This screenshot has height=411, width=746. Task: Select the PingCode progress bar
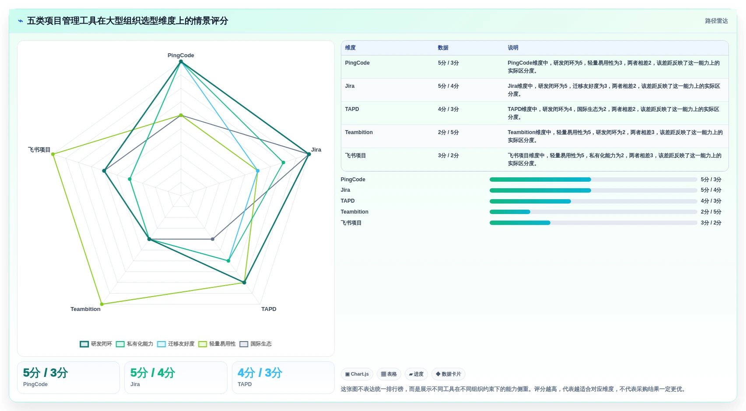point(593,180)
